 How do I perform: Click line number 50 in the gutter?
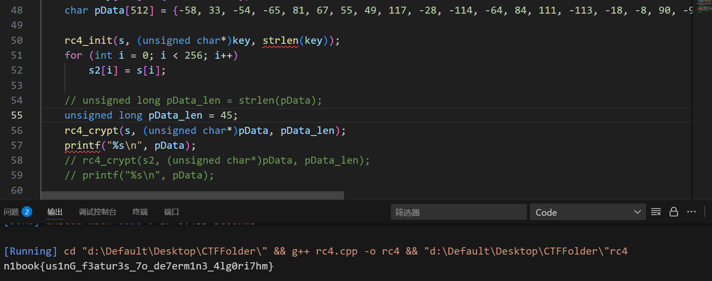pyautogui.click(x=17, y=40)
